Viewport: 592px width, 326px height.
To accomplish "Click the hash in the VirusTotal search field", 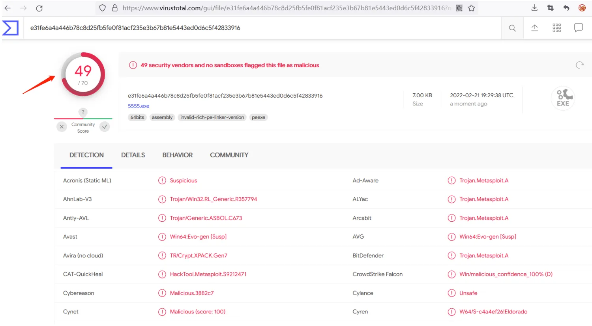I will coord(135,28).
